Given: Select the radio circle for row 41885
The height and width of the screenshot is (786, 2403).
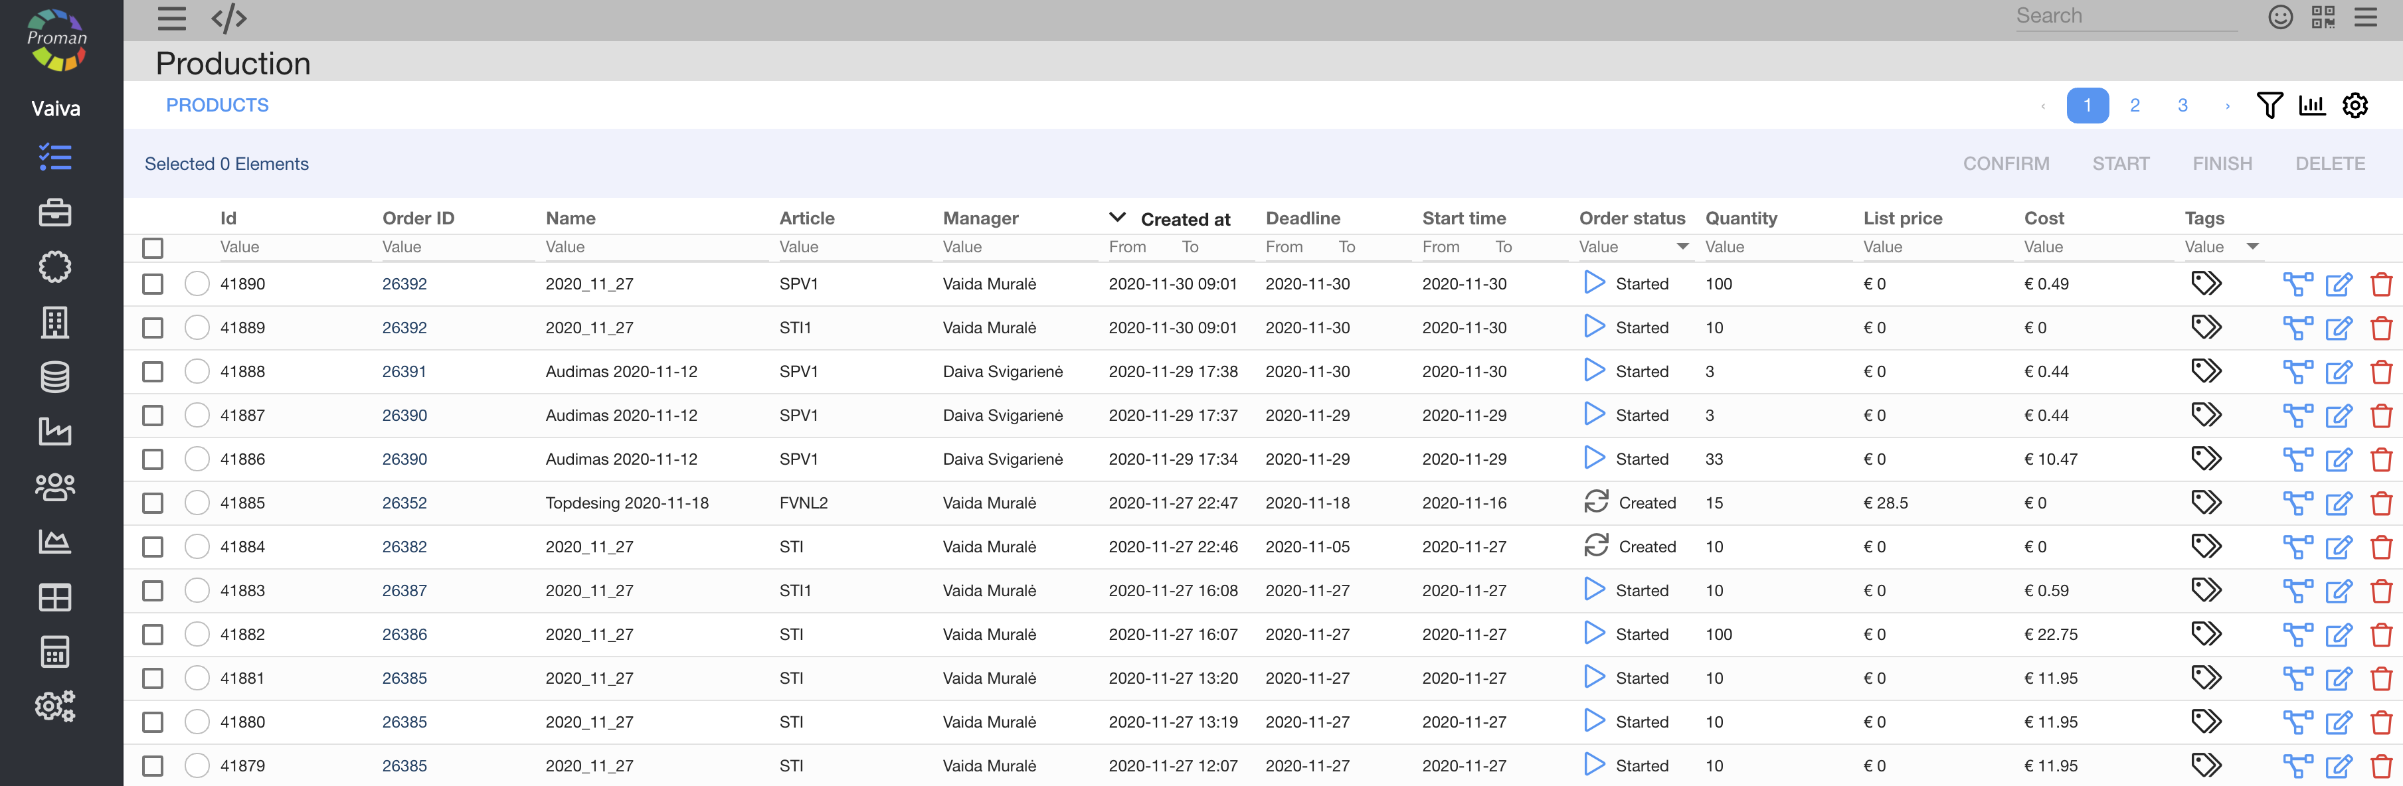Looking at the screenshot, I should coord(197,503).
